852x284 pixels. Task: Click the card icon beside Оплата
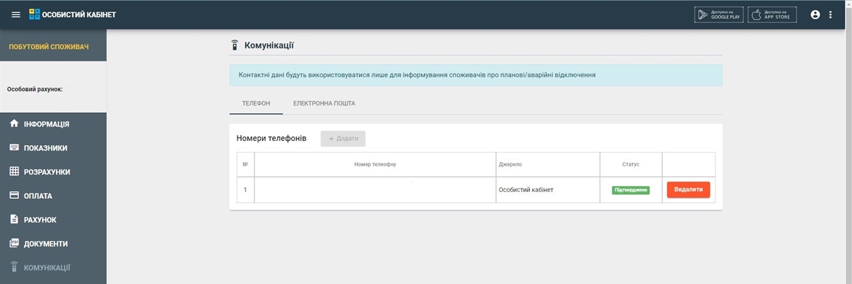(14, 195)
